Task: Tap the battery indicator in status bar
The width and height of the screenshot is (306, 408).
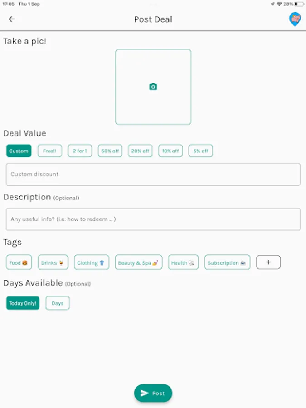Action: click(299, 4)
